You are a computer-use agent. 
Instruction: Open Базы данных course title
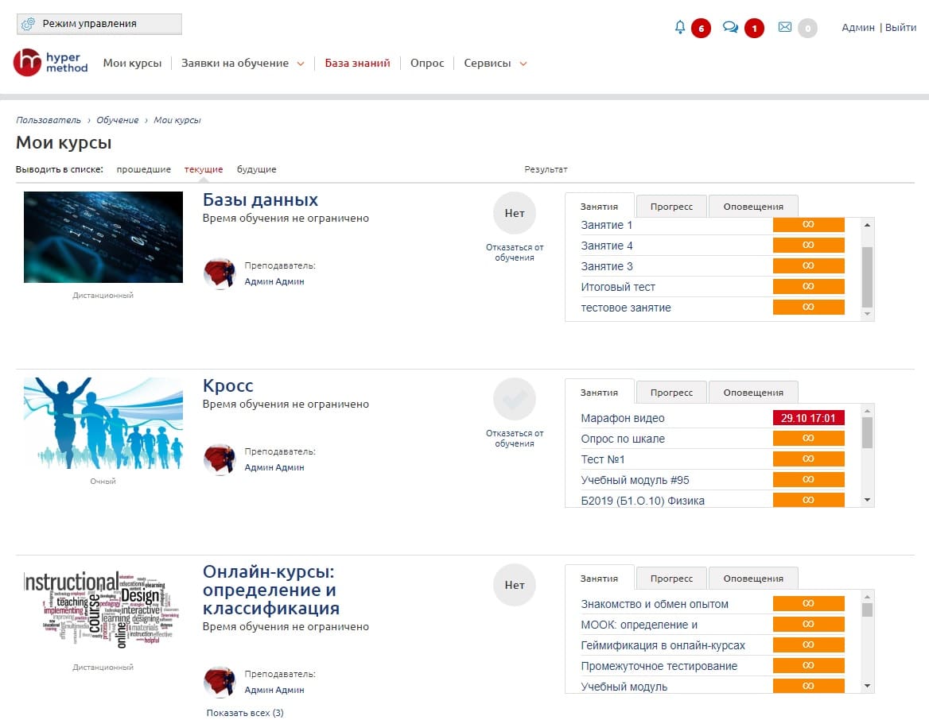click(x=260, y=199)
